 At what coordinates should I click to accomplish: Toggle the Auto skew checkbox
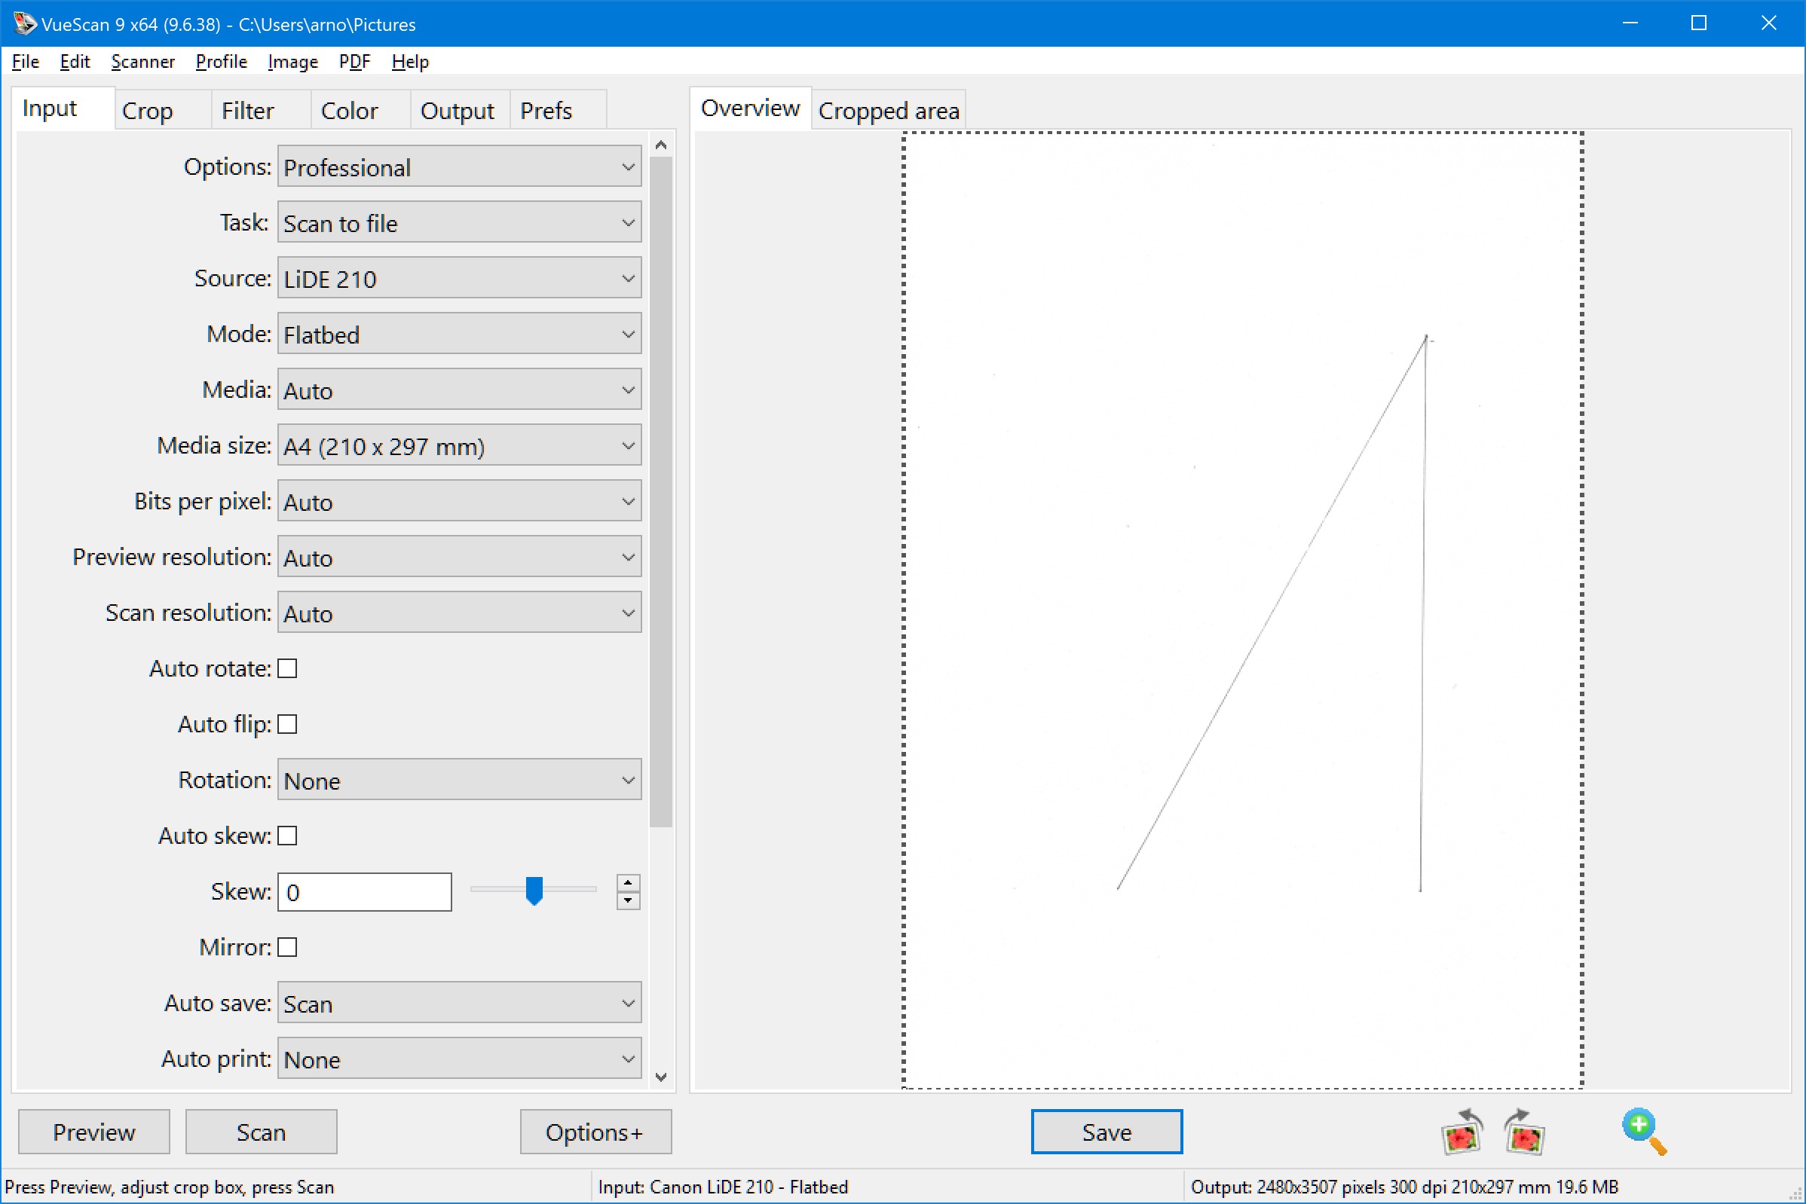pos(287,836)
